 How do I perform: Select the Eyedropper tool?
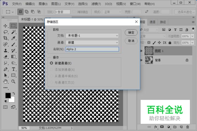point(13,38)
